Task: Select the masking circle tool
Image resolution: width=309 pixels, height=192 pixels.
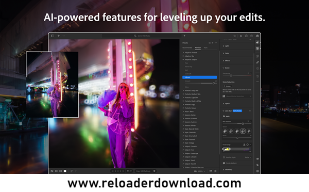Action: (257, 69)
